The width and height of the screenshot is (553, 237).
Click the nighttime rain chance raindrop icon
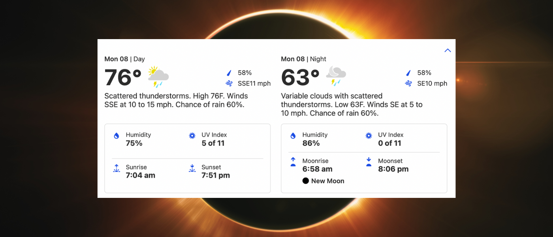tap(408, 73)
